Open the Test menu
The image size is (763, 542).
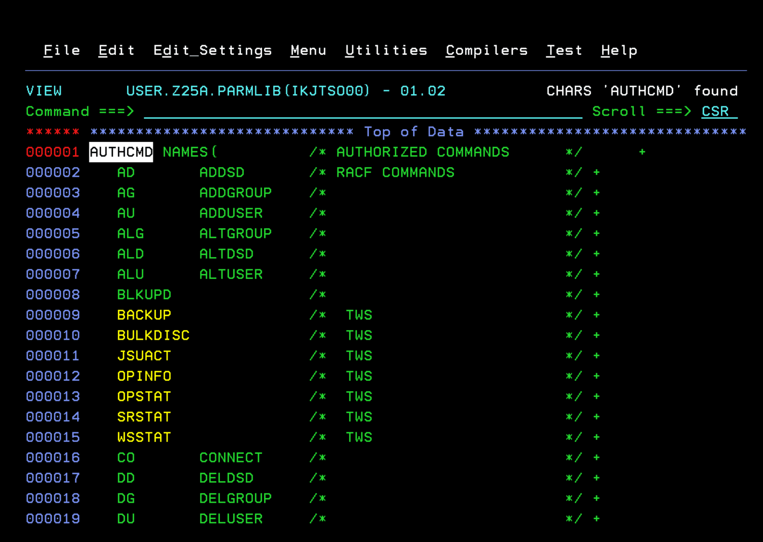coord(564,51)
